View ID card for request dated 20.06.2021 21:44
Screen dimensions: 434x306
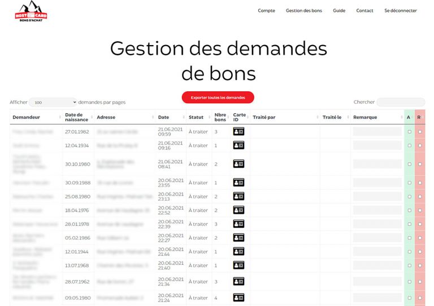pyautogui.click(x=238, y=252)
